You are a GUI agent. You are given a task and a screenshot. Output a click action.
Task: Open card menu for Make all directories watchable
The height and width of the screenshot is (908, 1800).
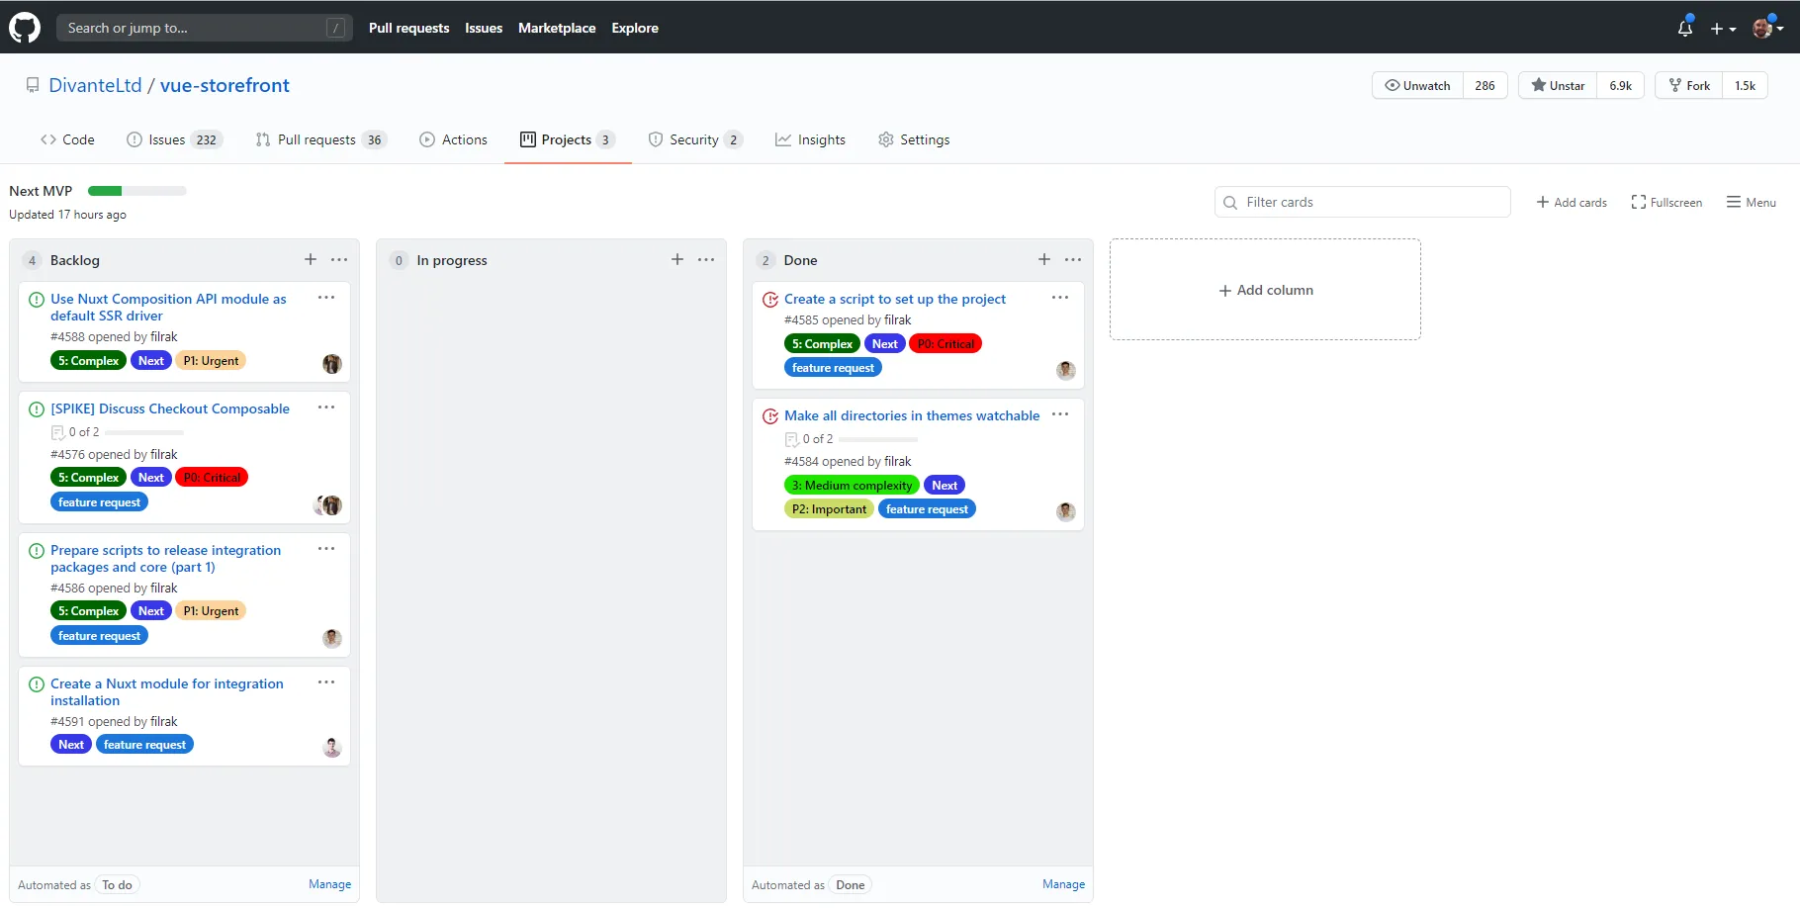tap(1060, 414)
